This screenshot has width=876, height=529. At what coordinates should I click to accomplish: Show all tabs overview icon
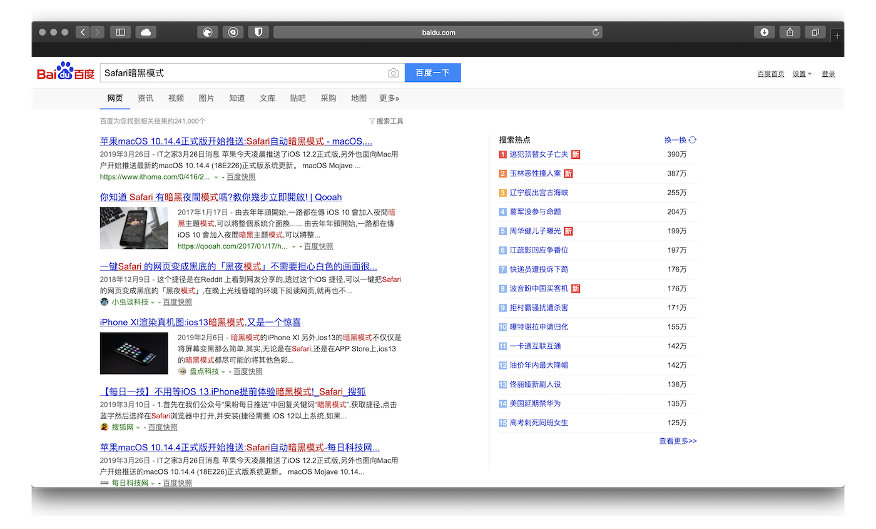tap(815, 32)
